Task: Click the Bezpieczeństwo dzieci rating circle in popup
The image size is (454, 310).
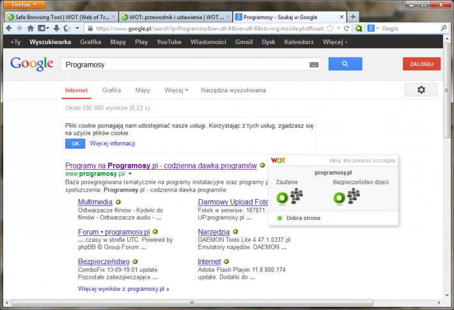Action: click(339, 198)
